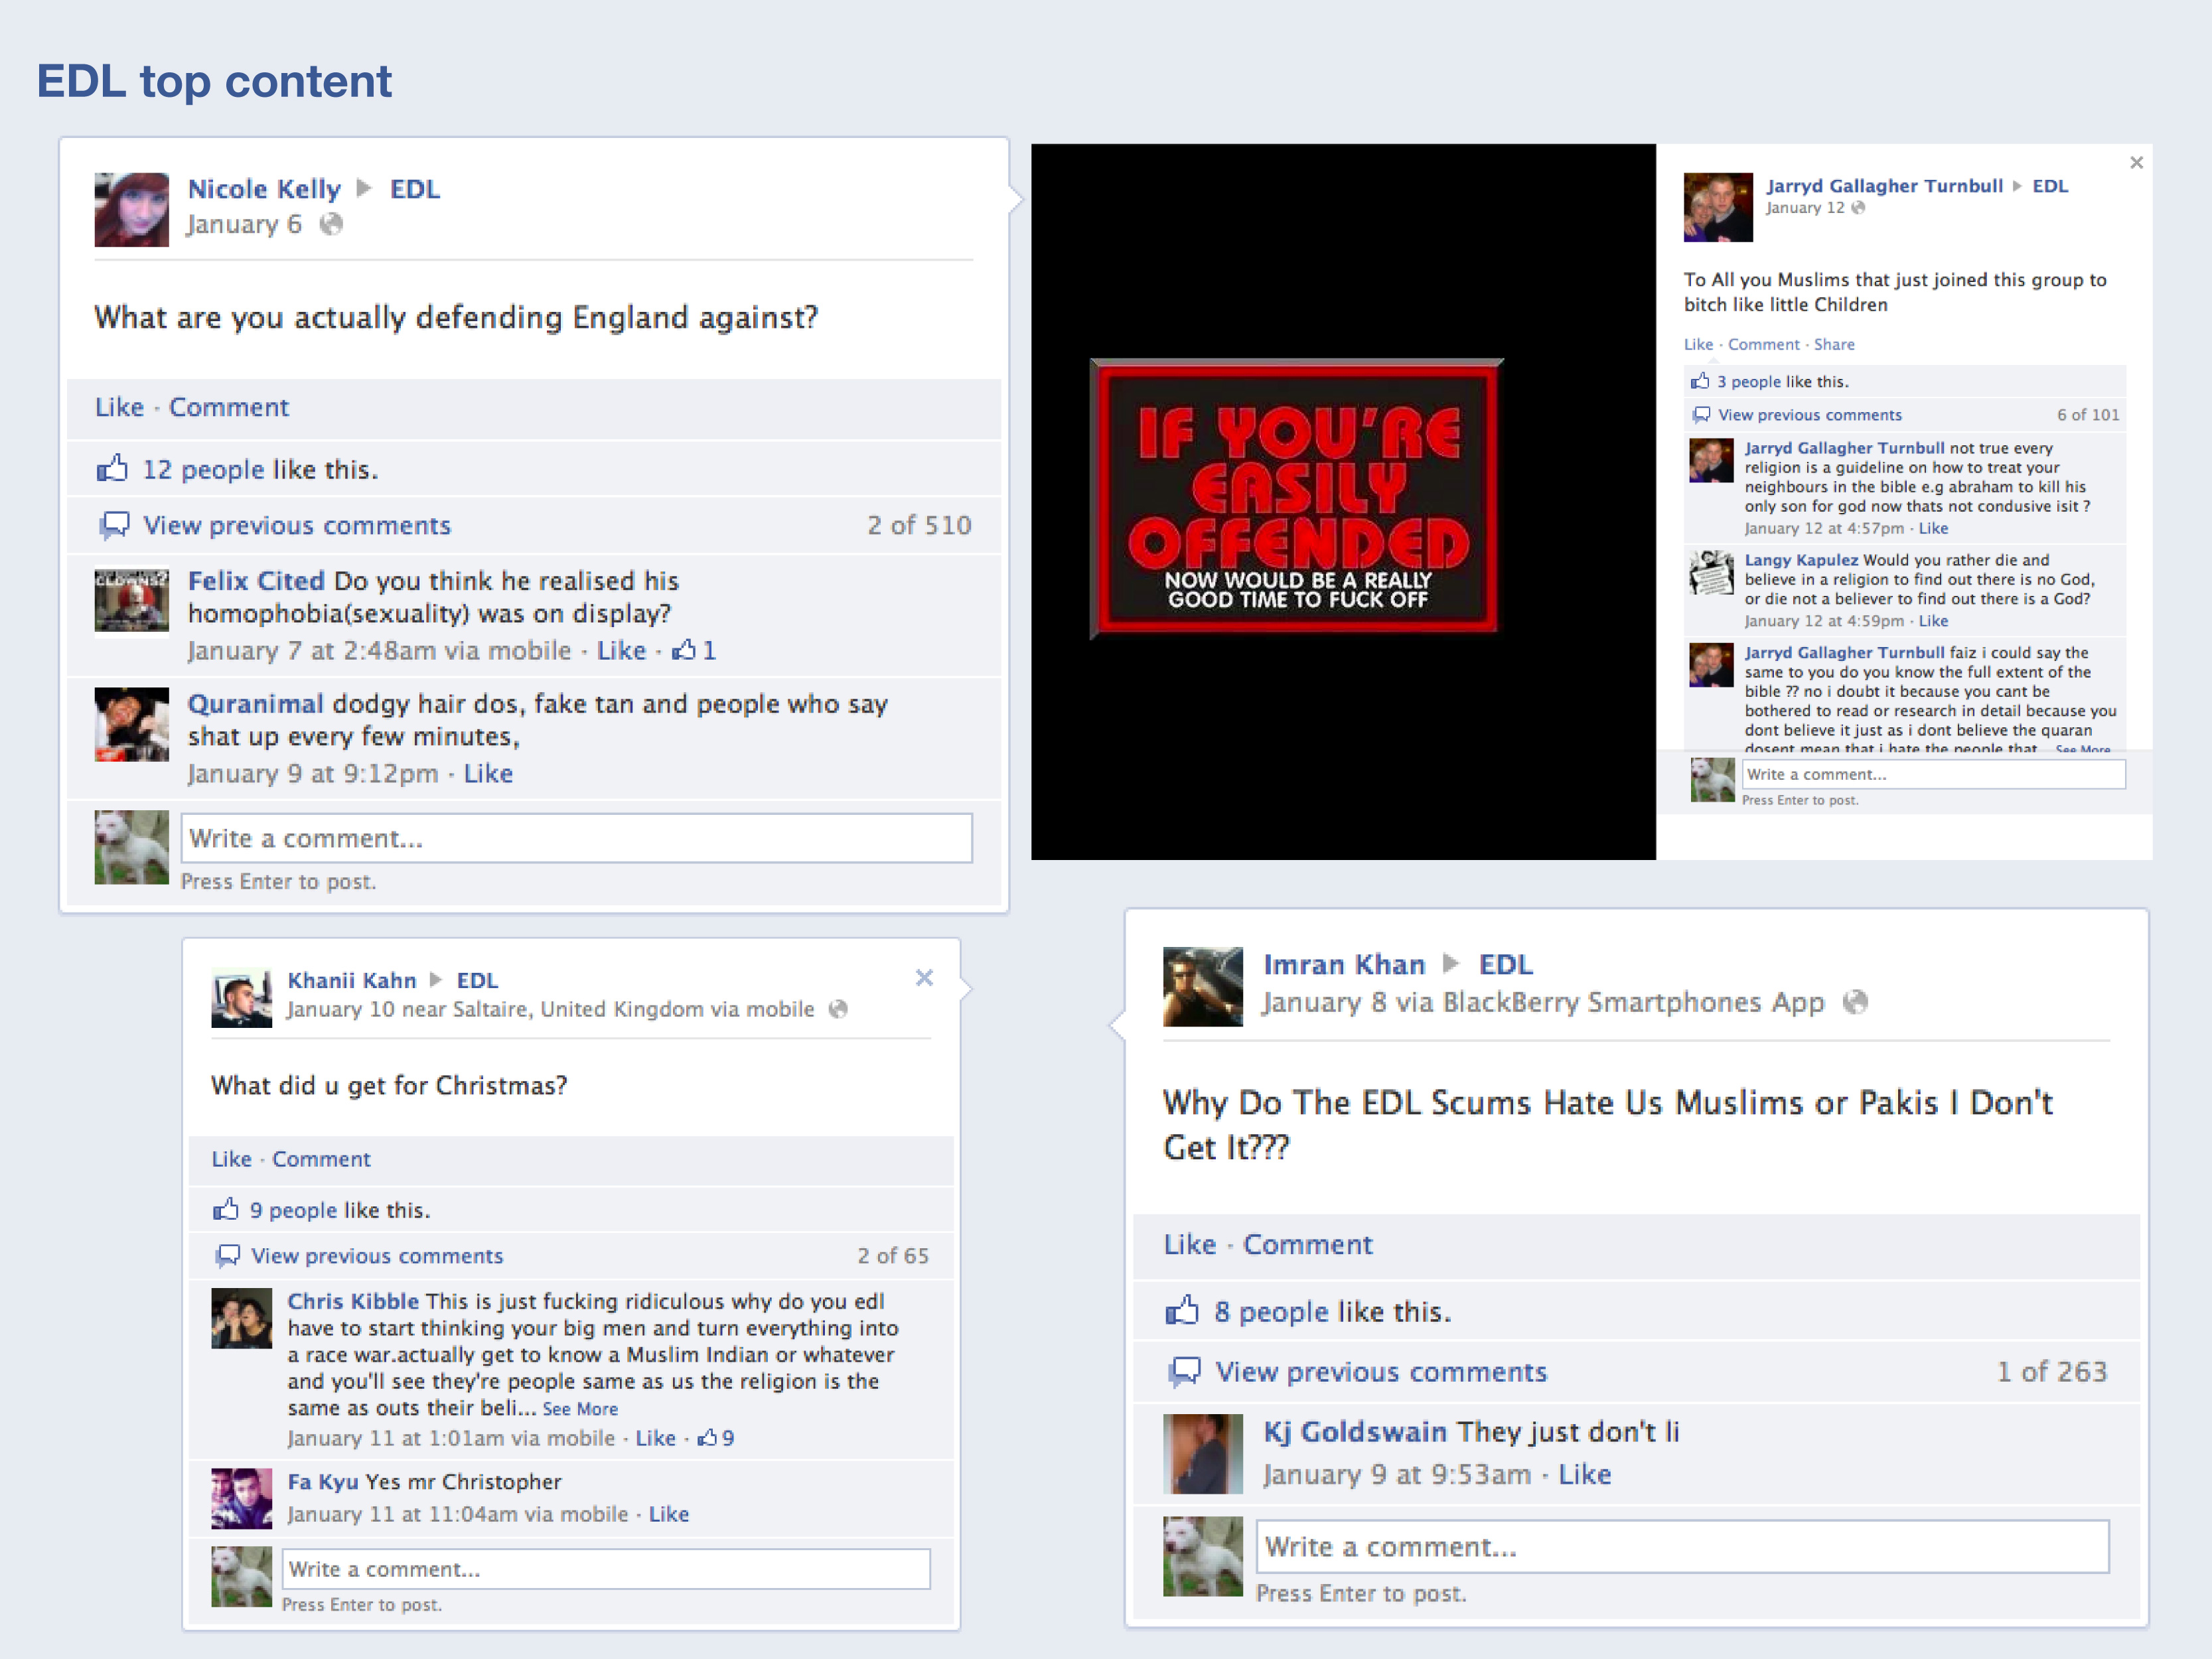Click the comment bubble icon beside 2 of 65
Screen dimensions: 2212x1659
pos(228,1255)
